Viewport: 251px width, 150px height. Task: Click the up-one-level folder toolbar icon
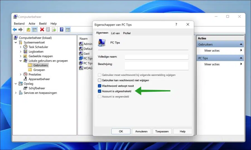point(28,30)
